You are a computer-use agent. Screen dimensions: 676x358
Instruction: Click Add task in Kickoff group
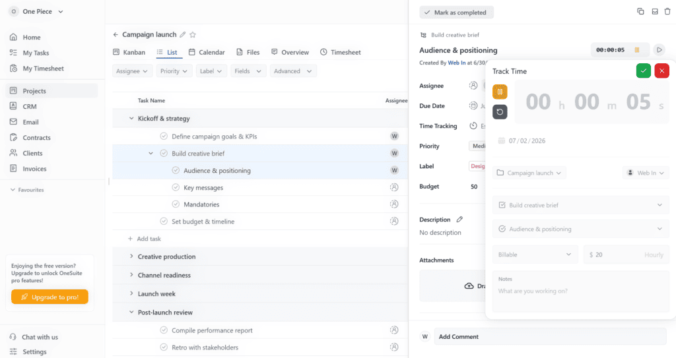144,239
